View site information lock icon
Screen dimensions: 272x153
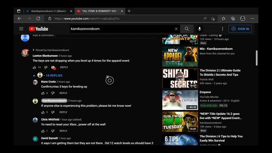(x=50, y=19)
